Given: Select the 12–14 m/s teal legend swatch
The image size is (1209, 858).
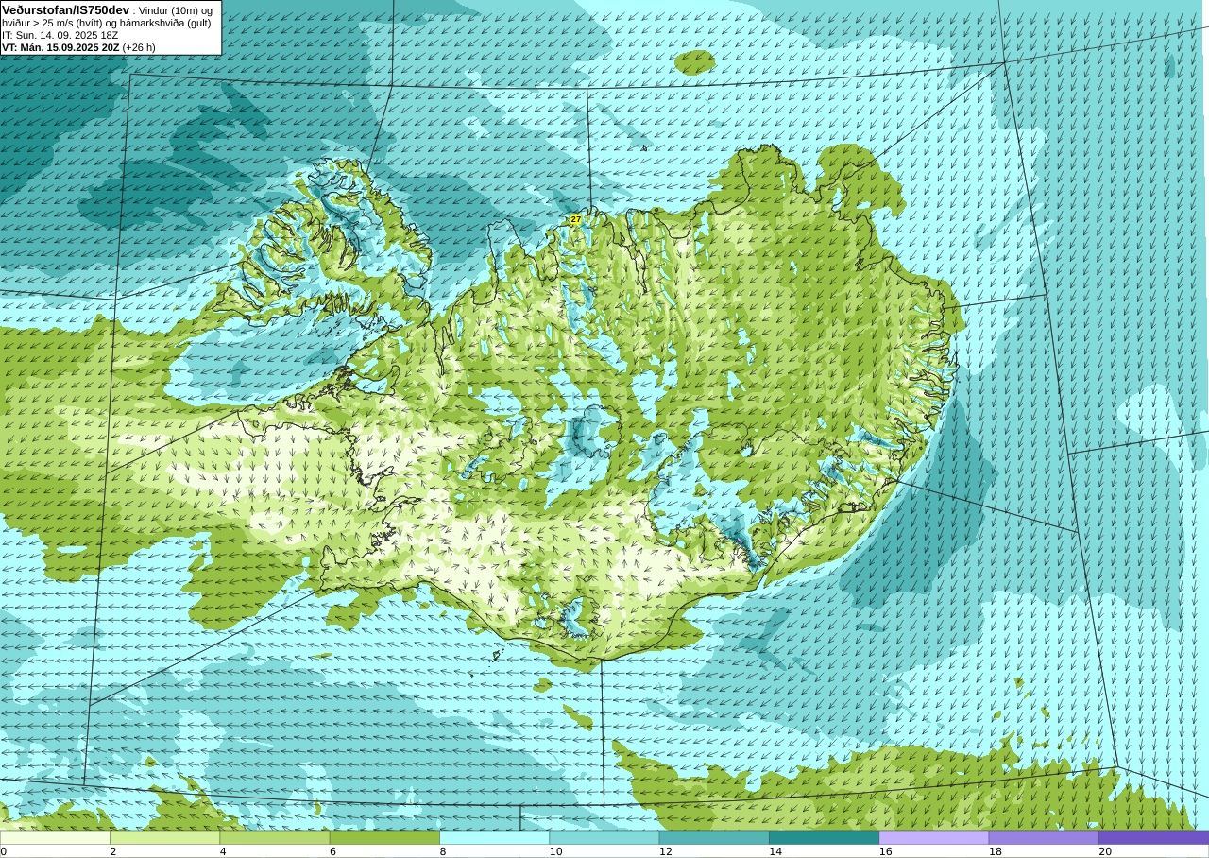Looking at the screenshot, I should coord(714,837).
